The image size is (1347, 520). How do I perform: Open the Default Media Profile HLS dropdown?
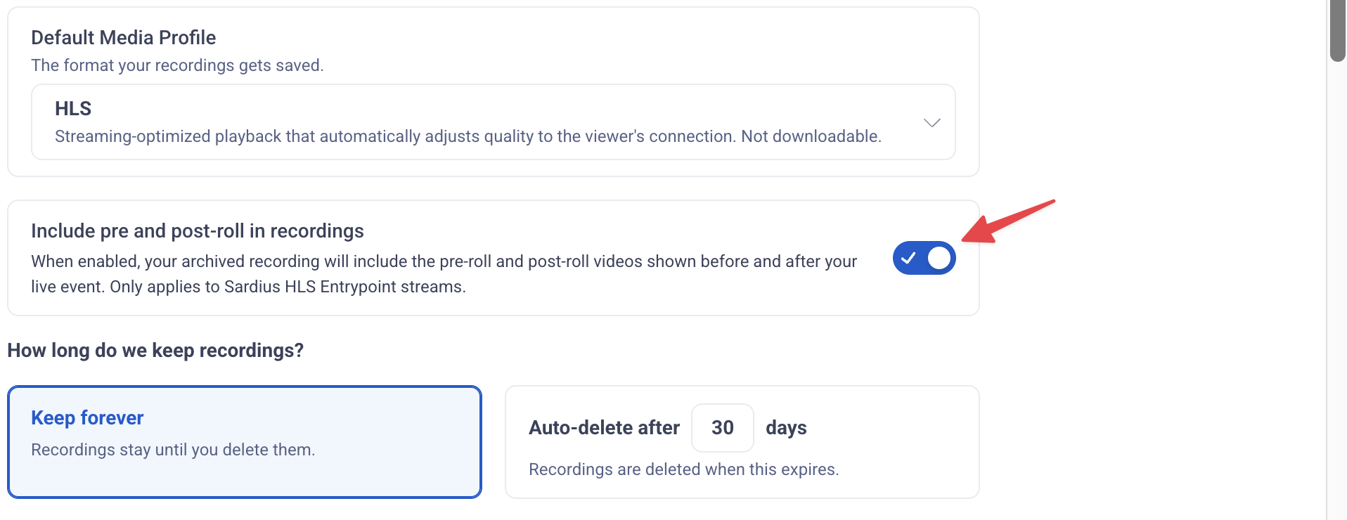pyautogui.click(x=493, y=122)
